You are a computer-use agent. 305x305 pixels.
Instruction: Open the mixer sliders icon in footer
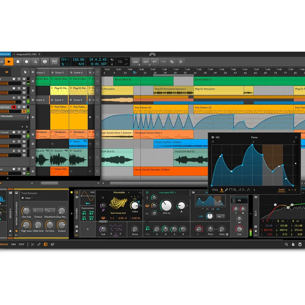click(x=52, y=245)
